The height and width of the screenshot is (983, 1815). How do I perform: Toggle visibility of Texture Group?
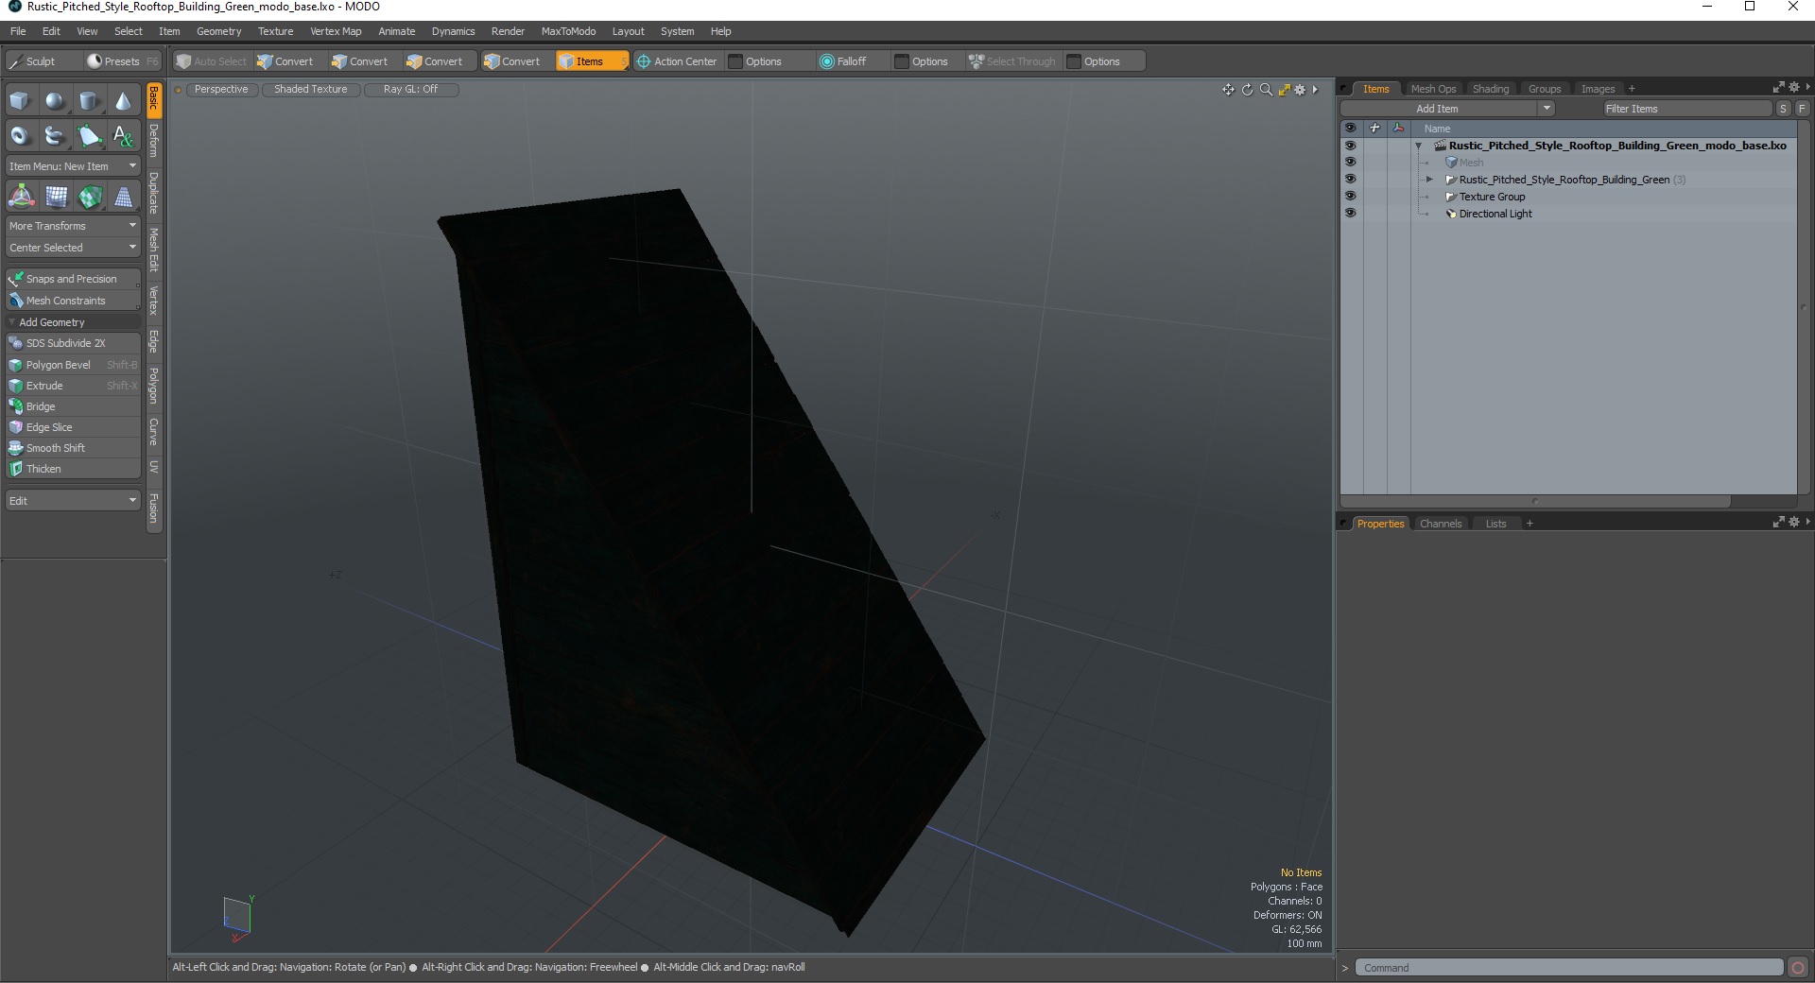point(1350,197)
